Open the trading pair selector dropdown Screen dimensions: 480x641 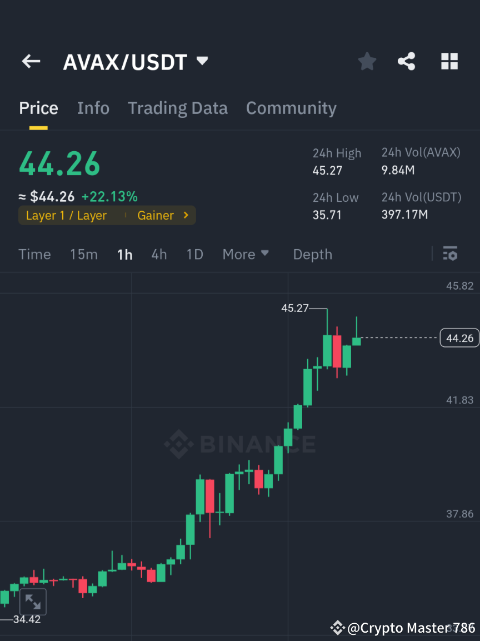pos(202,61)
